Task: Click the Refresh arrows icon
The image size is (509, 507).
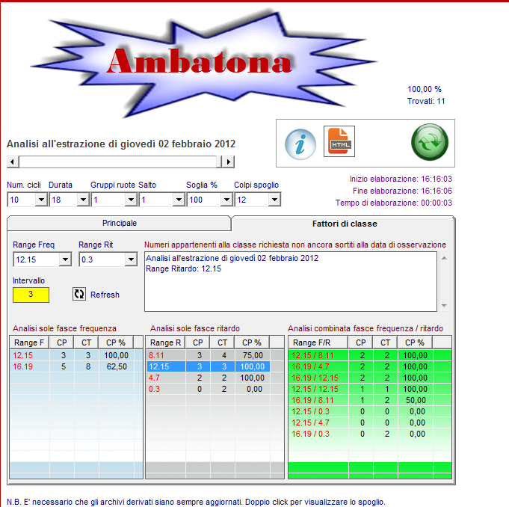Action: pyautogui.click(x=79, y=294)
